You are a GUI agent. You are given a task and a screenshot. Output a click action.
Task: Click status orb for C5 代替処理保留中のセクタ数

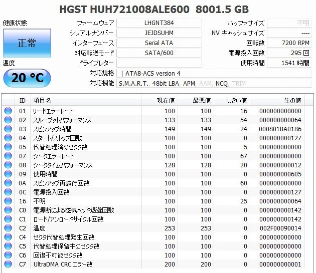(8, 246)
